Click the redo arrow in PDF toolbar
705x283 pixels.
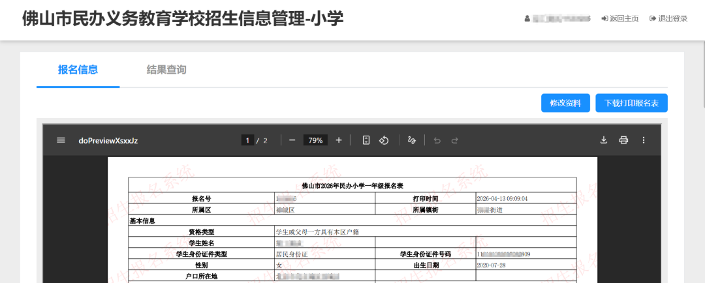[455, 140]
